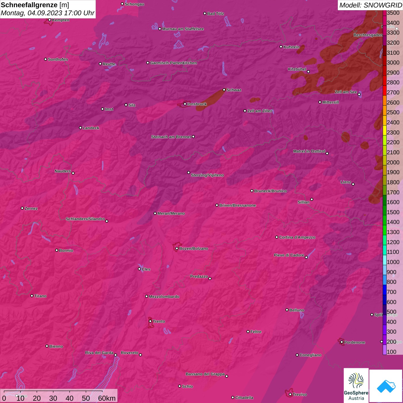
Task: Select the Schlanders/Silandro label
Action: (x=85, y=219)
